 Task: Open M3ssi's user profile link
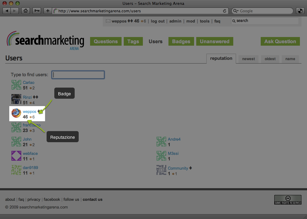173,153
